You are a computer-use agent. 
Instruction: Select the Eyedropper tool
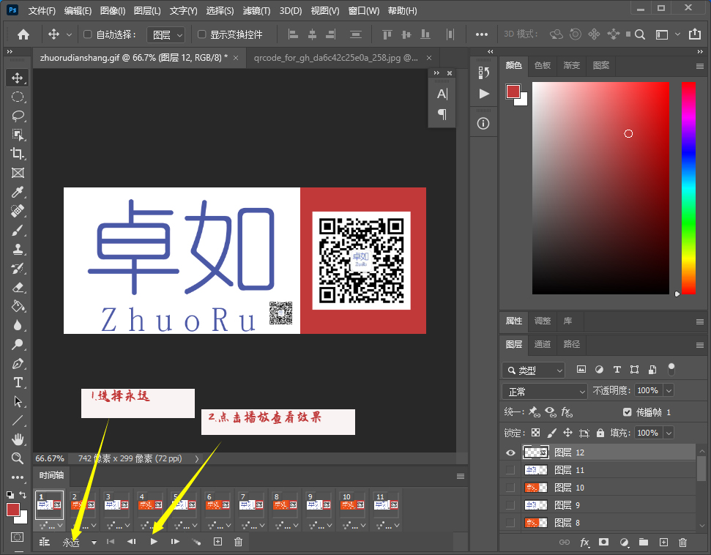(x=17, y=192)
